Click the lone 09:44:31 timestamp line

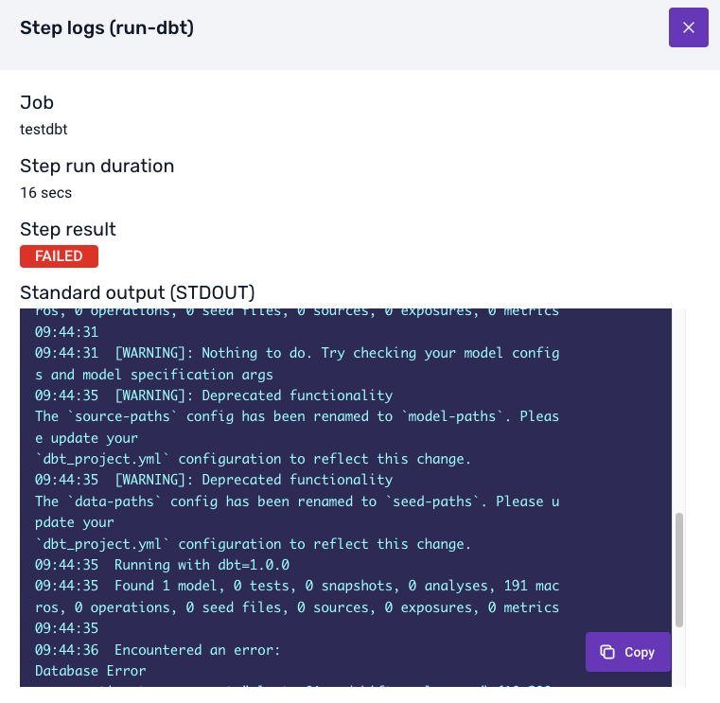point(66,332)
